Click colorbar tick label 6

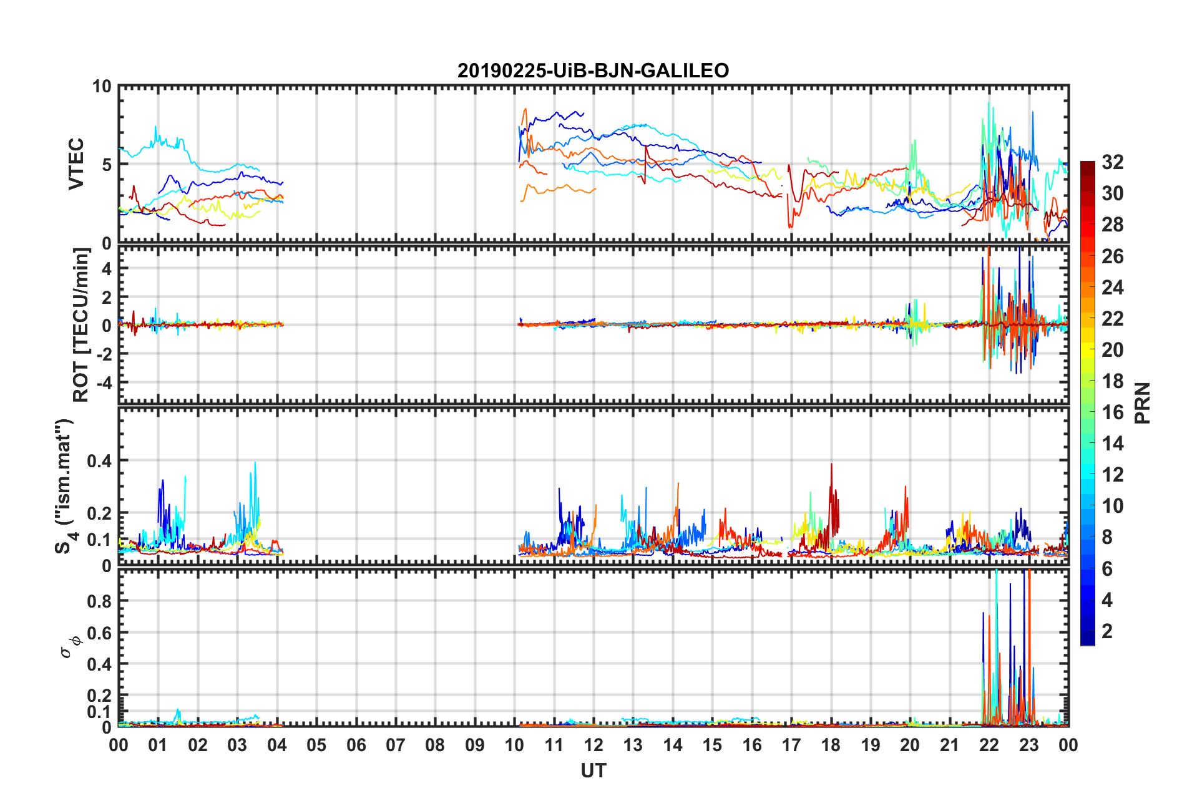pos(1107,568)
